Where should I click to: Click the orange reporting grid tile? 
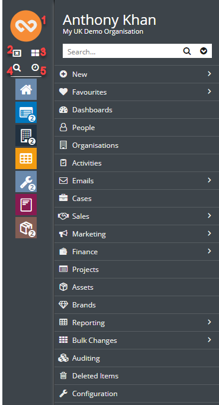pos(26,158)
